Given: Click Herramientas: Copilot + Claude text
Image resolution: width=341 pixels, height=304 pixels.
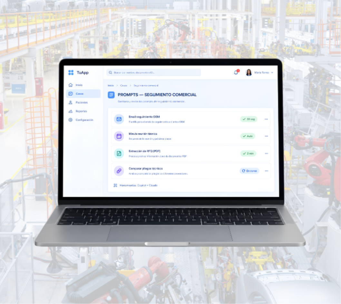Looking at the screenshot, I should pyautogui.click(x=139, y=185).
